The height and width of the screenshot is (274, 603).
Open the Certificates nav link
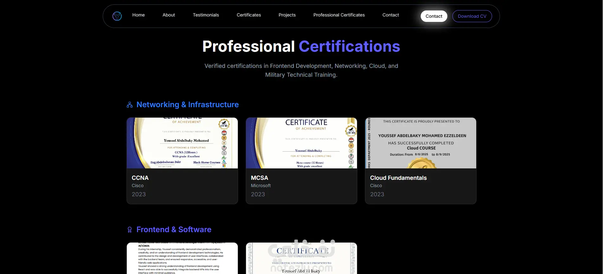tap(249, 15)
